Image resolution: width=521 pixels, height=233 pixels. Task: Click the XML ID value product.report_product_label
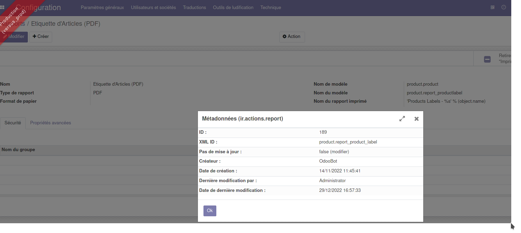tap(348, 142)
